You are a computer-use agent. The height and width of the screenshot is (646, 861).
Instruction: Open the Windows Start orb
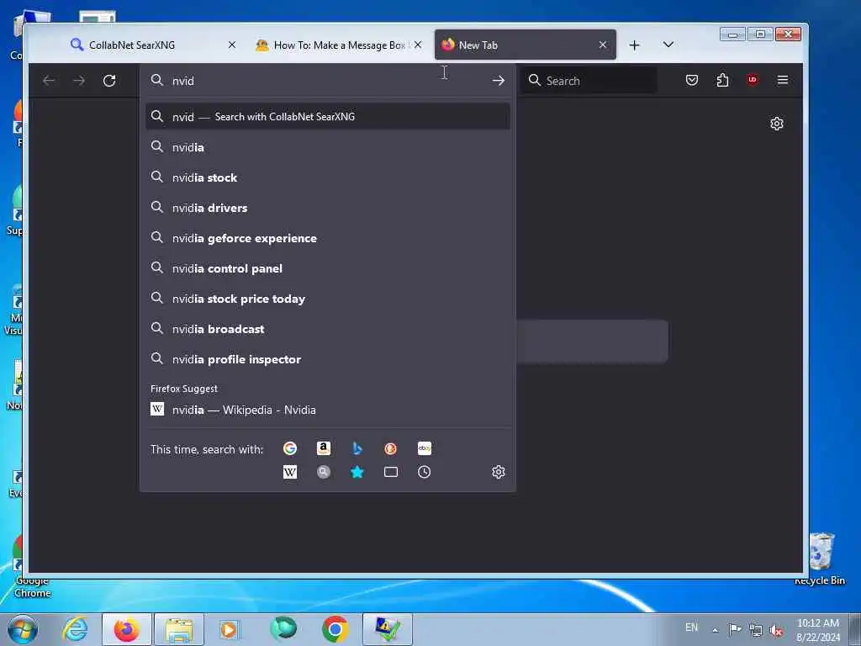tap(23, 629)
